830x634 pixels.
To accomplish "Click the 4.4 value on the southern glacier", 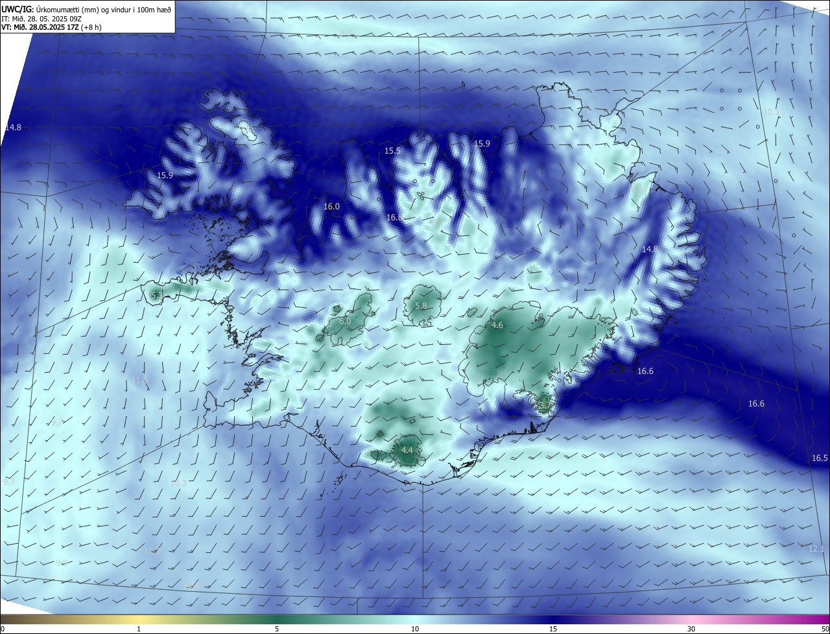I will pos(407,449).
